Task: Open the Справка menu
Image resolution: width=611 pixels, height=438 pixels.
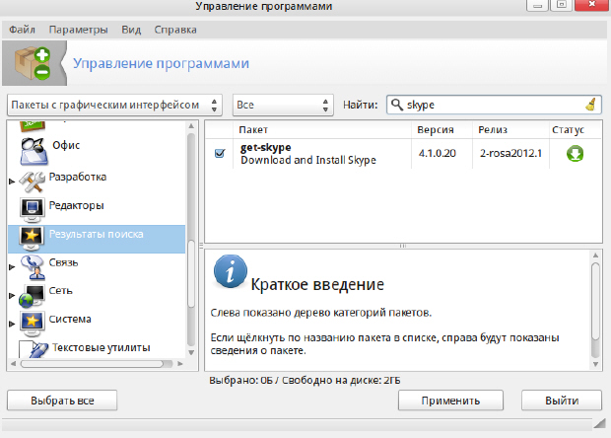Action: click(x=175, y=30)
